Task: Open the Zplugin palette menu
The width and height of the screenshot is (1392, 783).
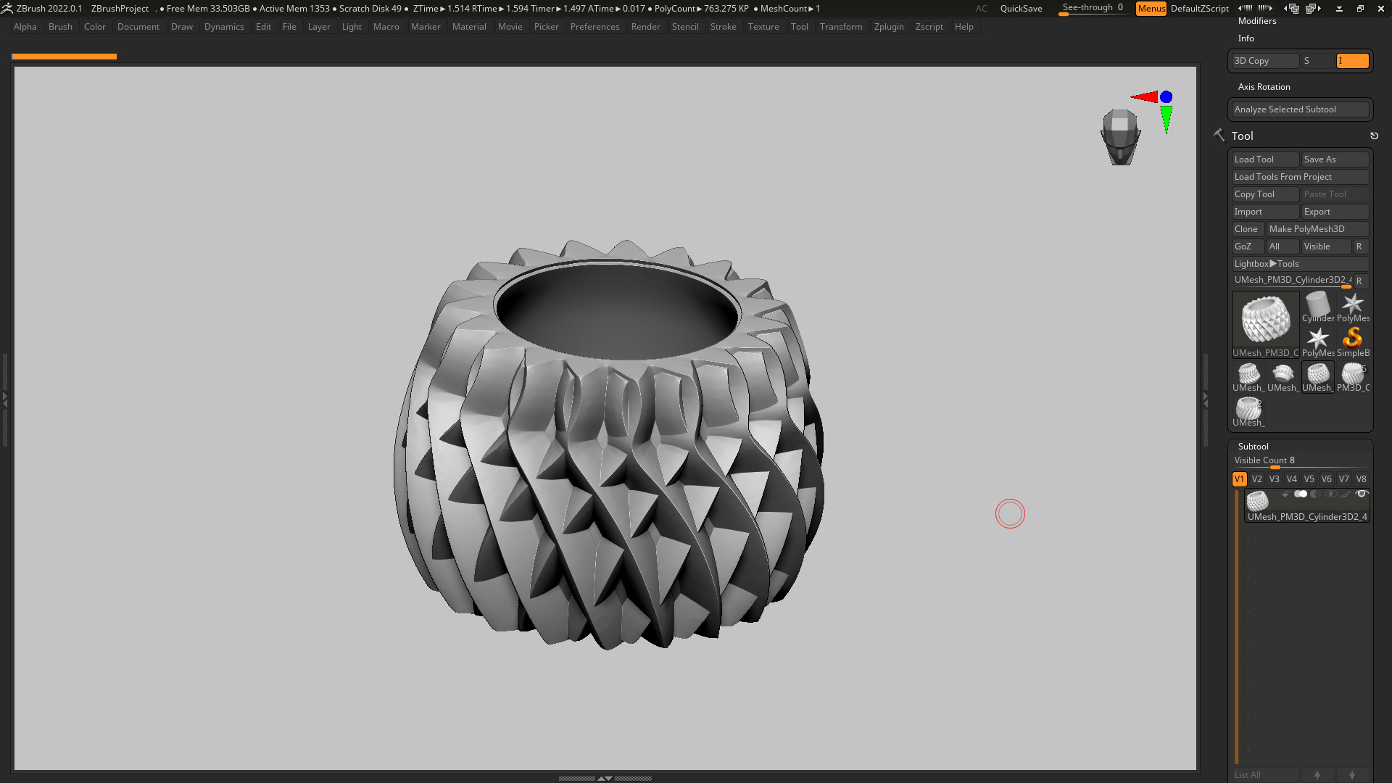Action: point(889,27)
